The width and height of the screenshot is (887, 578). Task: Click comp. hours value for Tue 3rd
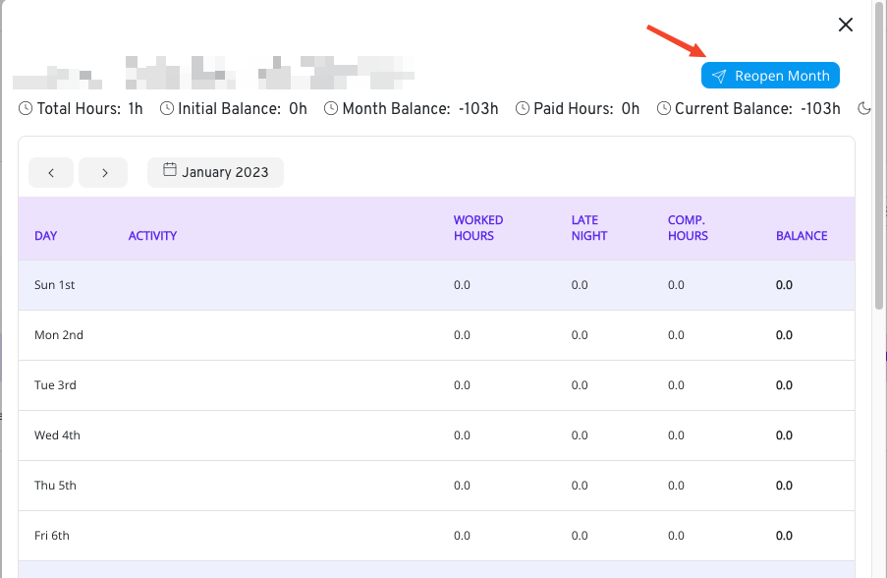pyautogui.click(x=677, y=385)
